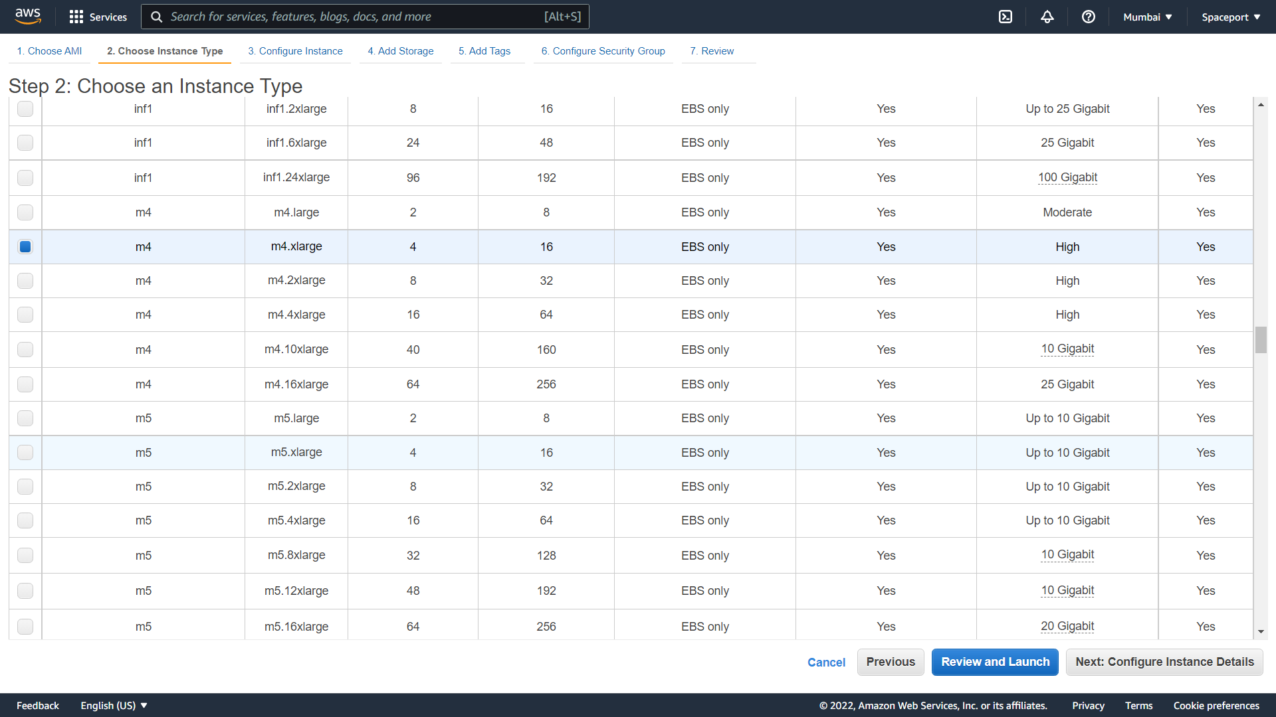Viewport: 1276px width, 717px height.
Task: Click Moderate in the m4.large row
Action: tap(1067, 212)
